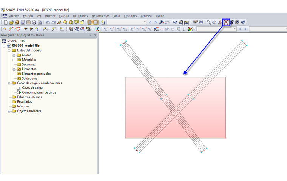Viewport: 287px width, 181px height.
Task: Select Elementos puntuales in the tree
Action: pyautogui.click(x=36, y=74)
